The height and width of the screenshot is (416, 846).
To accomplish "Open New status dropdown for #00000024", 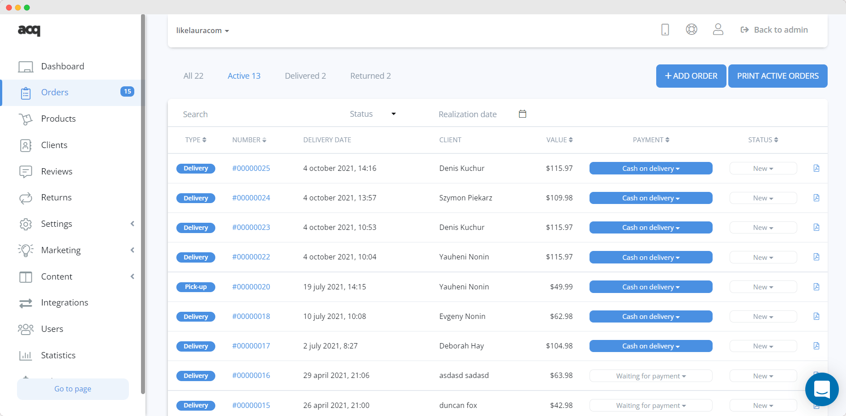I will [763, 198].
